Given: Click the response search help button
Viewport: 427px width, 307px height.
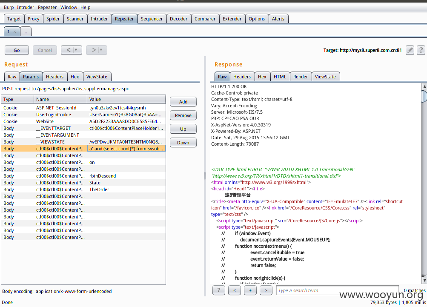Looking at the screenshot, I should click(219, 290).
